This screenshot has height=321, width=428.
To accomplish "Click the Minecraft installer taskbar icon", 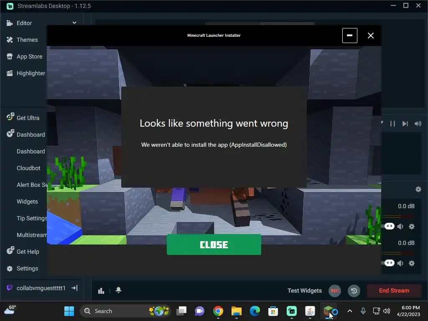I will (x=329, y=311).
